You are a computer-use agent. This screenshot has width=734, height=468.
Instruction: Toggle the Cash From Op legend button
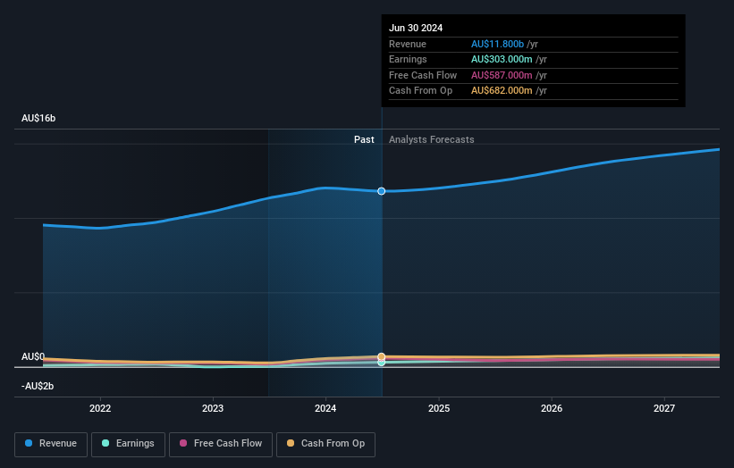point(325,444)
